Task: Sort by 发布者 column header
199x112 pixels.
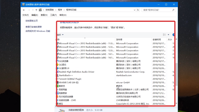Action: coord(119,40)
